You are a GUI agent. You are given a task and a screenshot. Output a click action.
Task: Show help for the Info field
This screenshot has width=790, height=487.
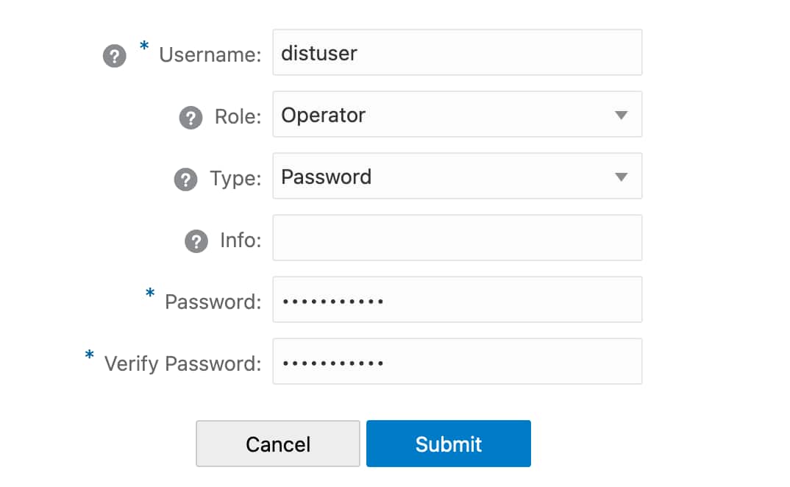(x=196, y=241)
